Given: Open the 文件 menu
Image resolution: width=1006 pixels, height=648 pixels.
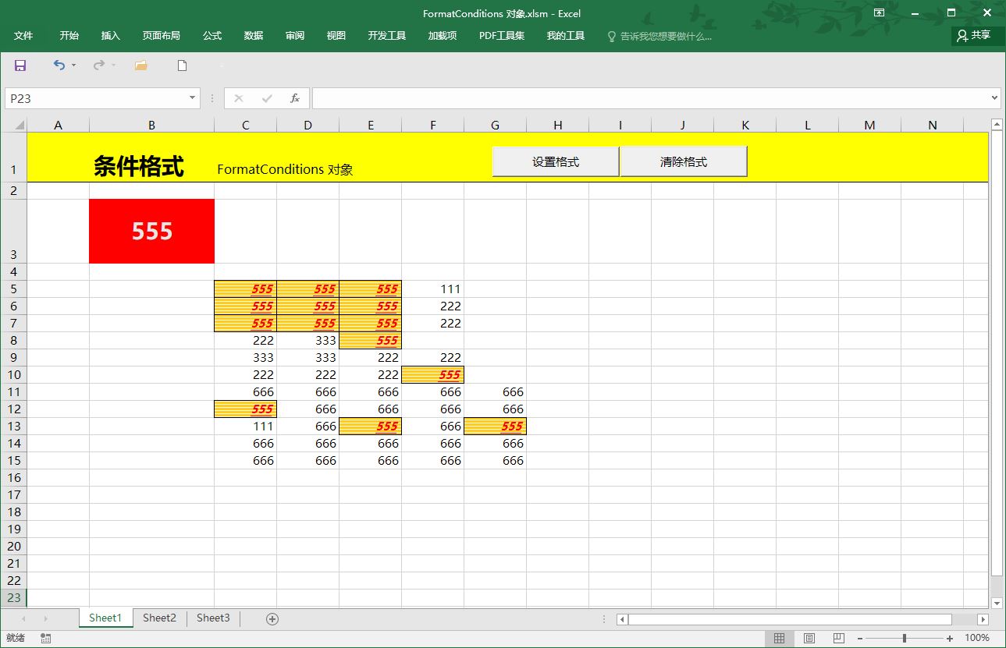Looking at the screenshot, I should click(23, 36).
